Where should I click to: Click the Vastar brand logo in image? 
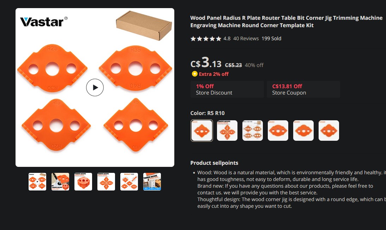coord(44,22)
